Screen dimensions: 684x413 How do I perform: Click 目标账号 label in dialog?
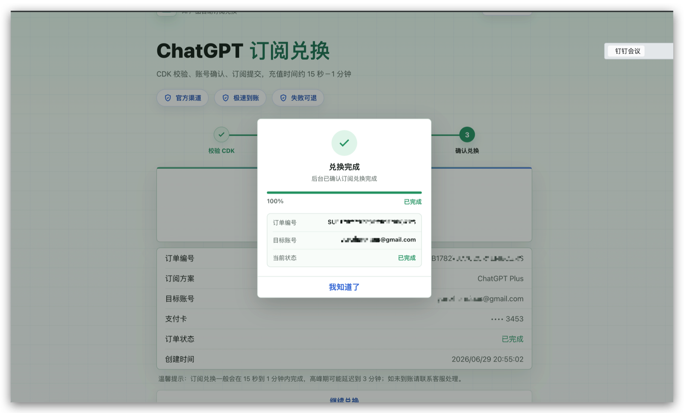click(x=285, y=240)
